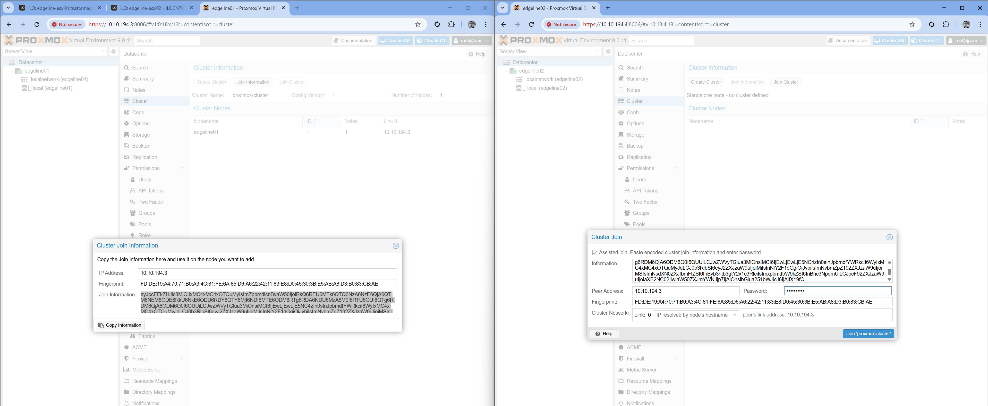Select edgeline01 node in tree

click(x=36, y=71)
